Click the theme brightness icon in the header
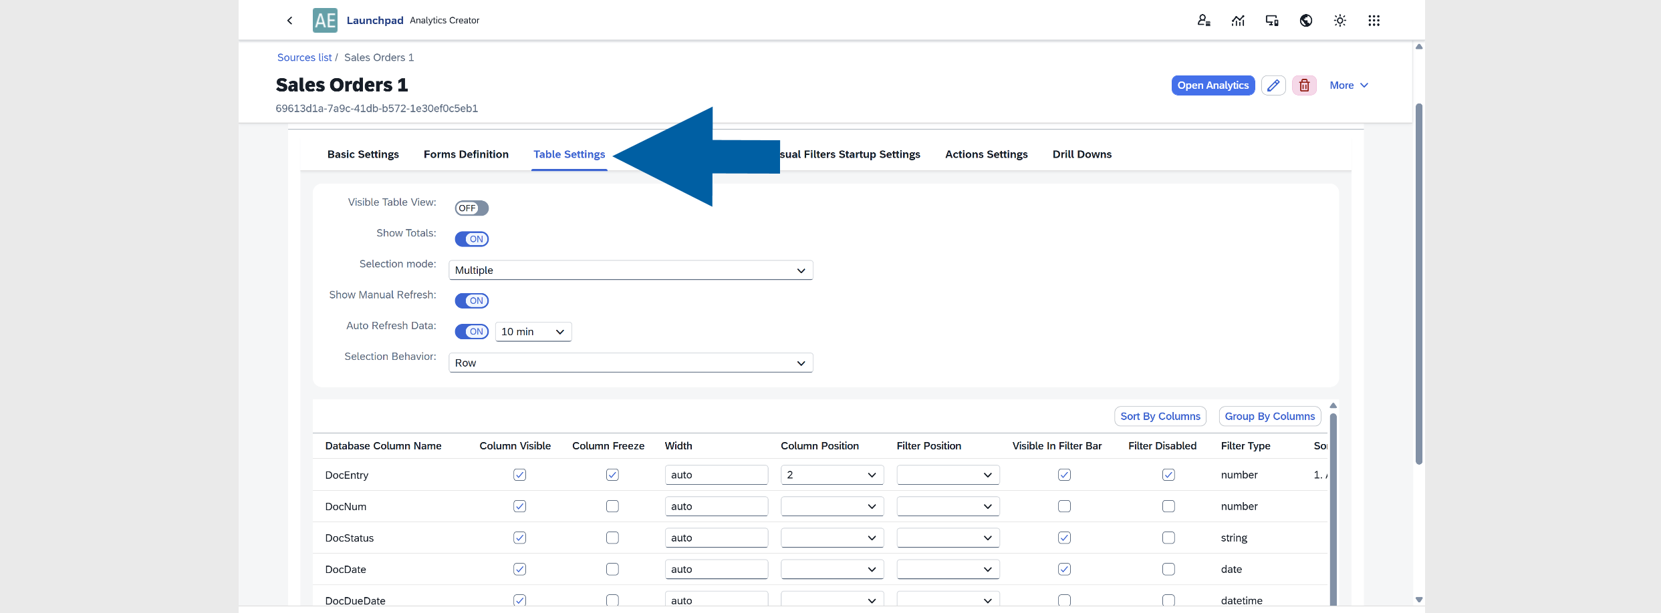This screenshot has width=1661, height=613. pyautogui.click(x=1339, y=20)
